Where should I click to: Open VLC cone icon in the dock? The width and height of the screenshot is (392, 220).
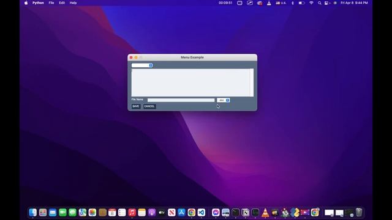click(x=265, y=213)
